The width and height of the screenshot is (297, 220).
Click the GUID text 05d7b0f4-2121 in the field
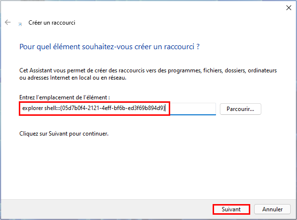point(81,108)
